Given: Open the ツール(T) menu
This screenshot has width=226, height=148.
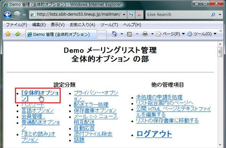Looking at the screenshot, I should (x=109, y=25).
